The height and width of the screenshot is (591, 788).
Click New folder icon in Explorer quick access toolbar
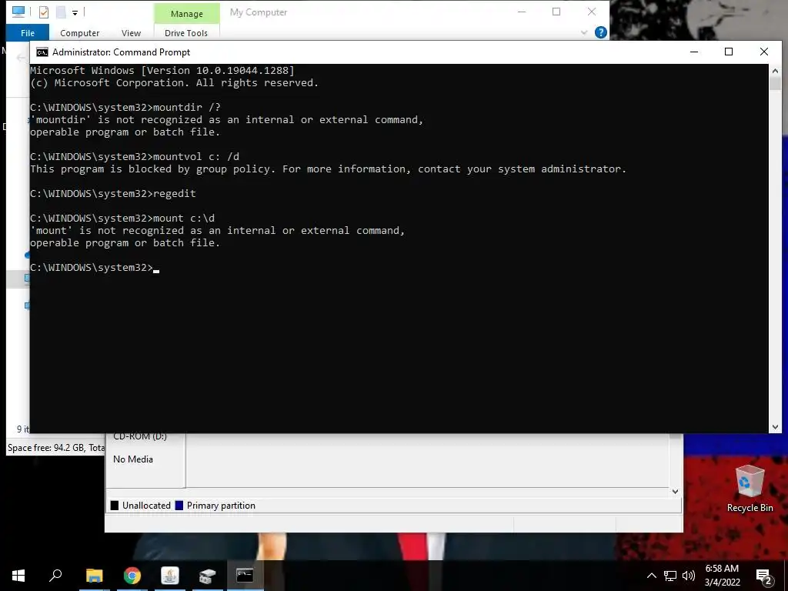(61, 12)
